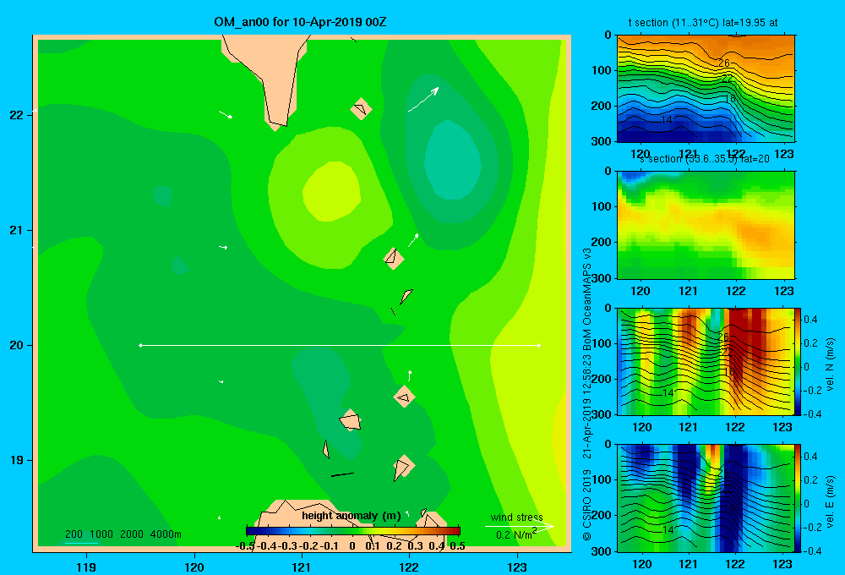Click the "vel. N (m/s)" axis label

830,364
